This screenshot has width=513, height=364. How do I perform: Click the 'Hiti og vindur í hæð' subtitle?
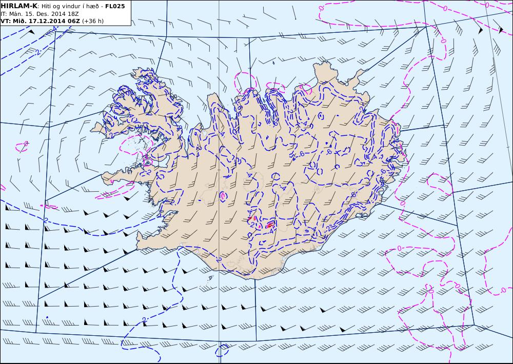pos(70,6)
